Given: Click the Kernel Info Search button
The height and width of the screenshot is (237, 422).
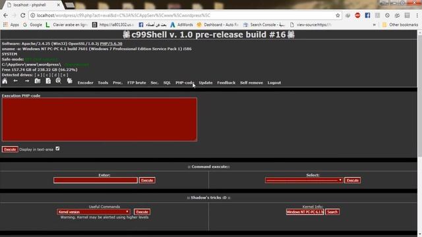Looking at the screenshot, I should click(x=332, y=212).
